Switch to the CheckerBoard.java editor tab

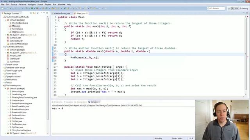(x=61, y=14)
